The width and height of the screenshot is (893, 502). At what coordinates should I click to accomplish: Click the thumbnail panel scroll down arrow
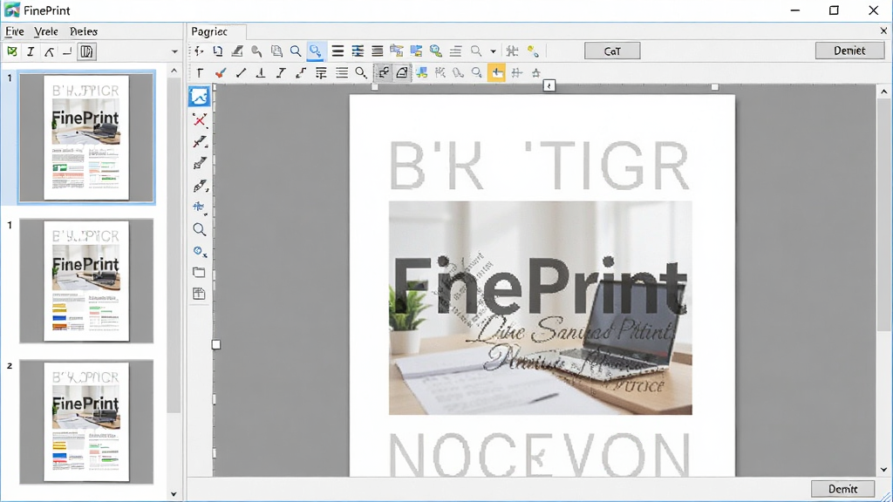[x=174, y=494]
